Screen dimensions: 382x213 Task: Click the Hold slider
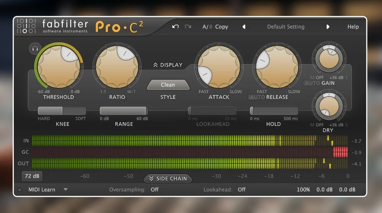click(274, 111)
